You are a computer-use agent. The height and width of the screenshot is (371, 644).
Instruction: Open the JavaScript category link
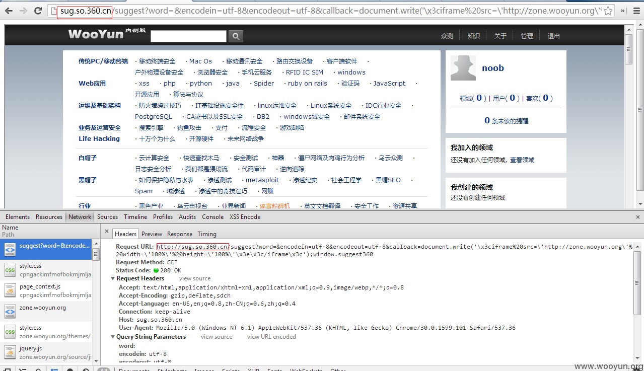[x=389, y=84]
